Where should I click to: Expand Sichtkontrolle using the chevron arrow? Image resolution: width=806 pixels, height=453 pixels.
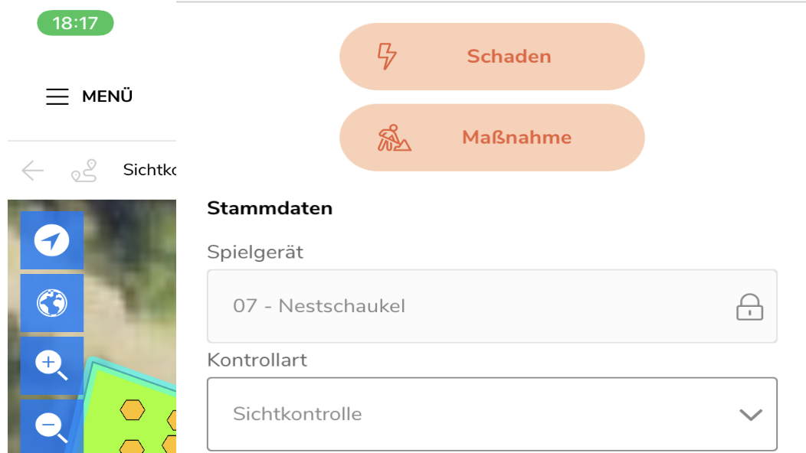tap(750, 415)
